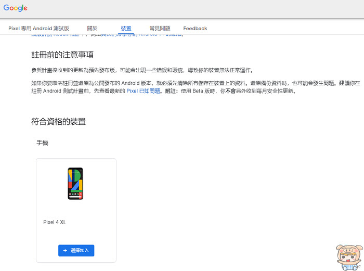Open Pixel 專用 Android 測試版 heading link
The image size is (364, 271).
click(x=39, y=28)
